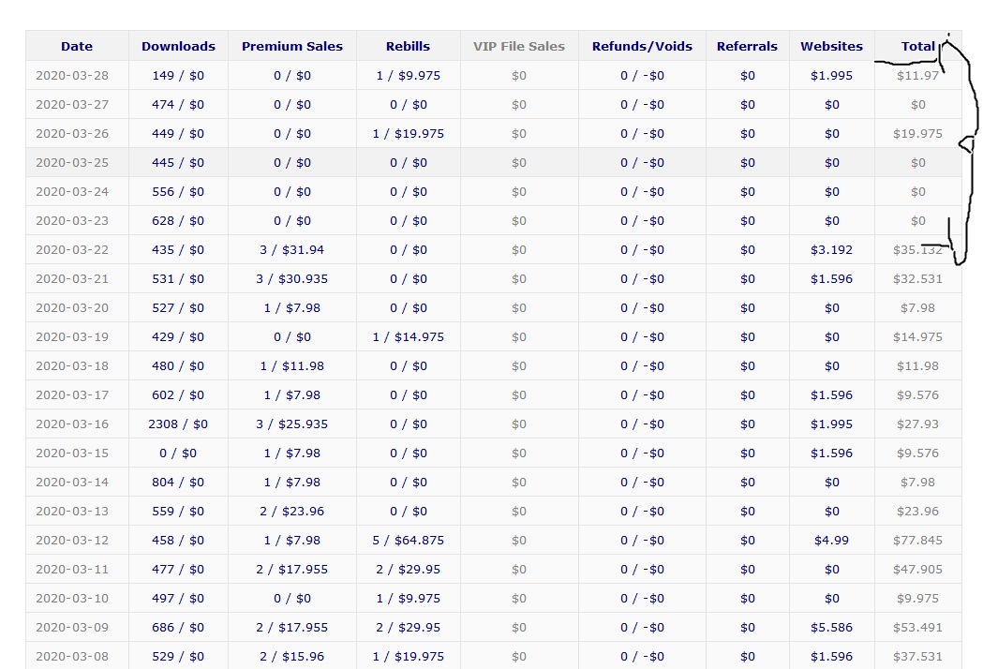Click total value $14.975
This screenshot has width=983, height=669.
[917, 337]
